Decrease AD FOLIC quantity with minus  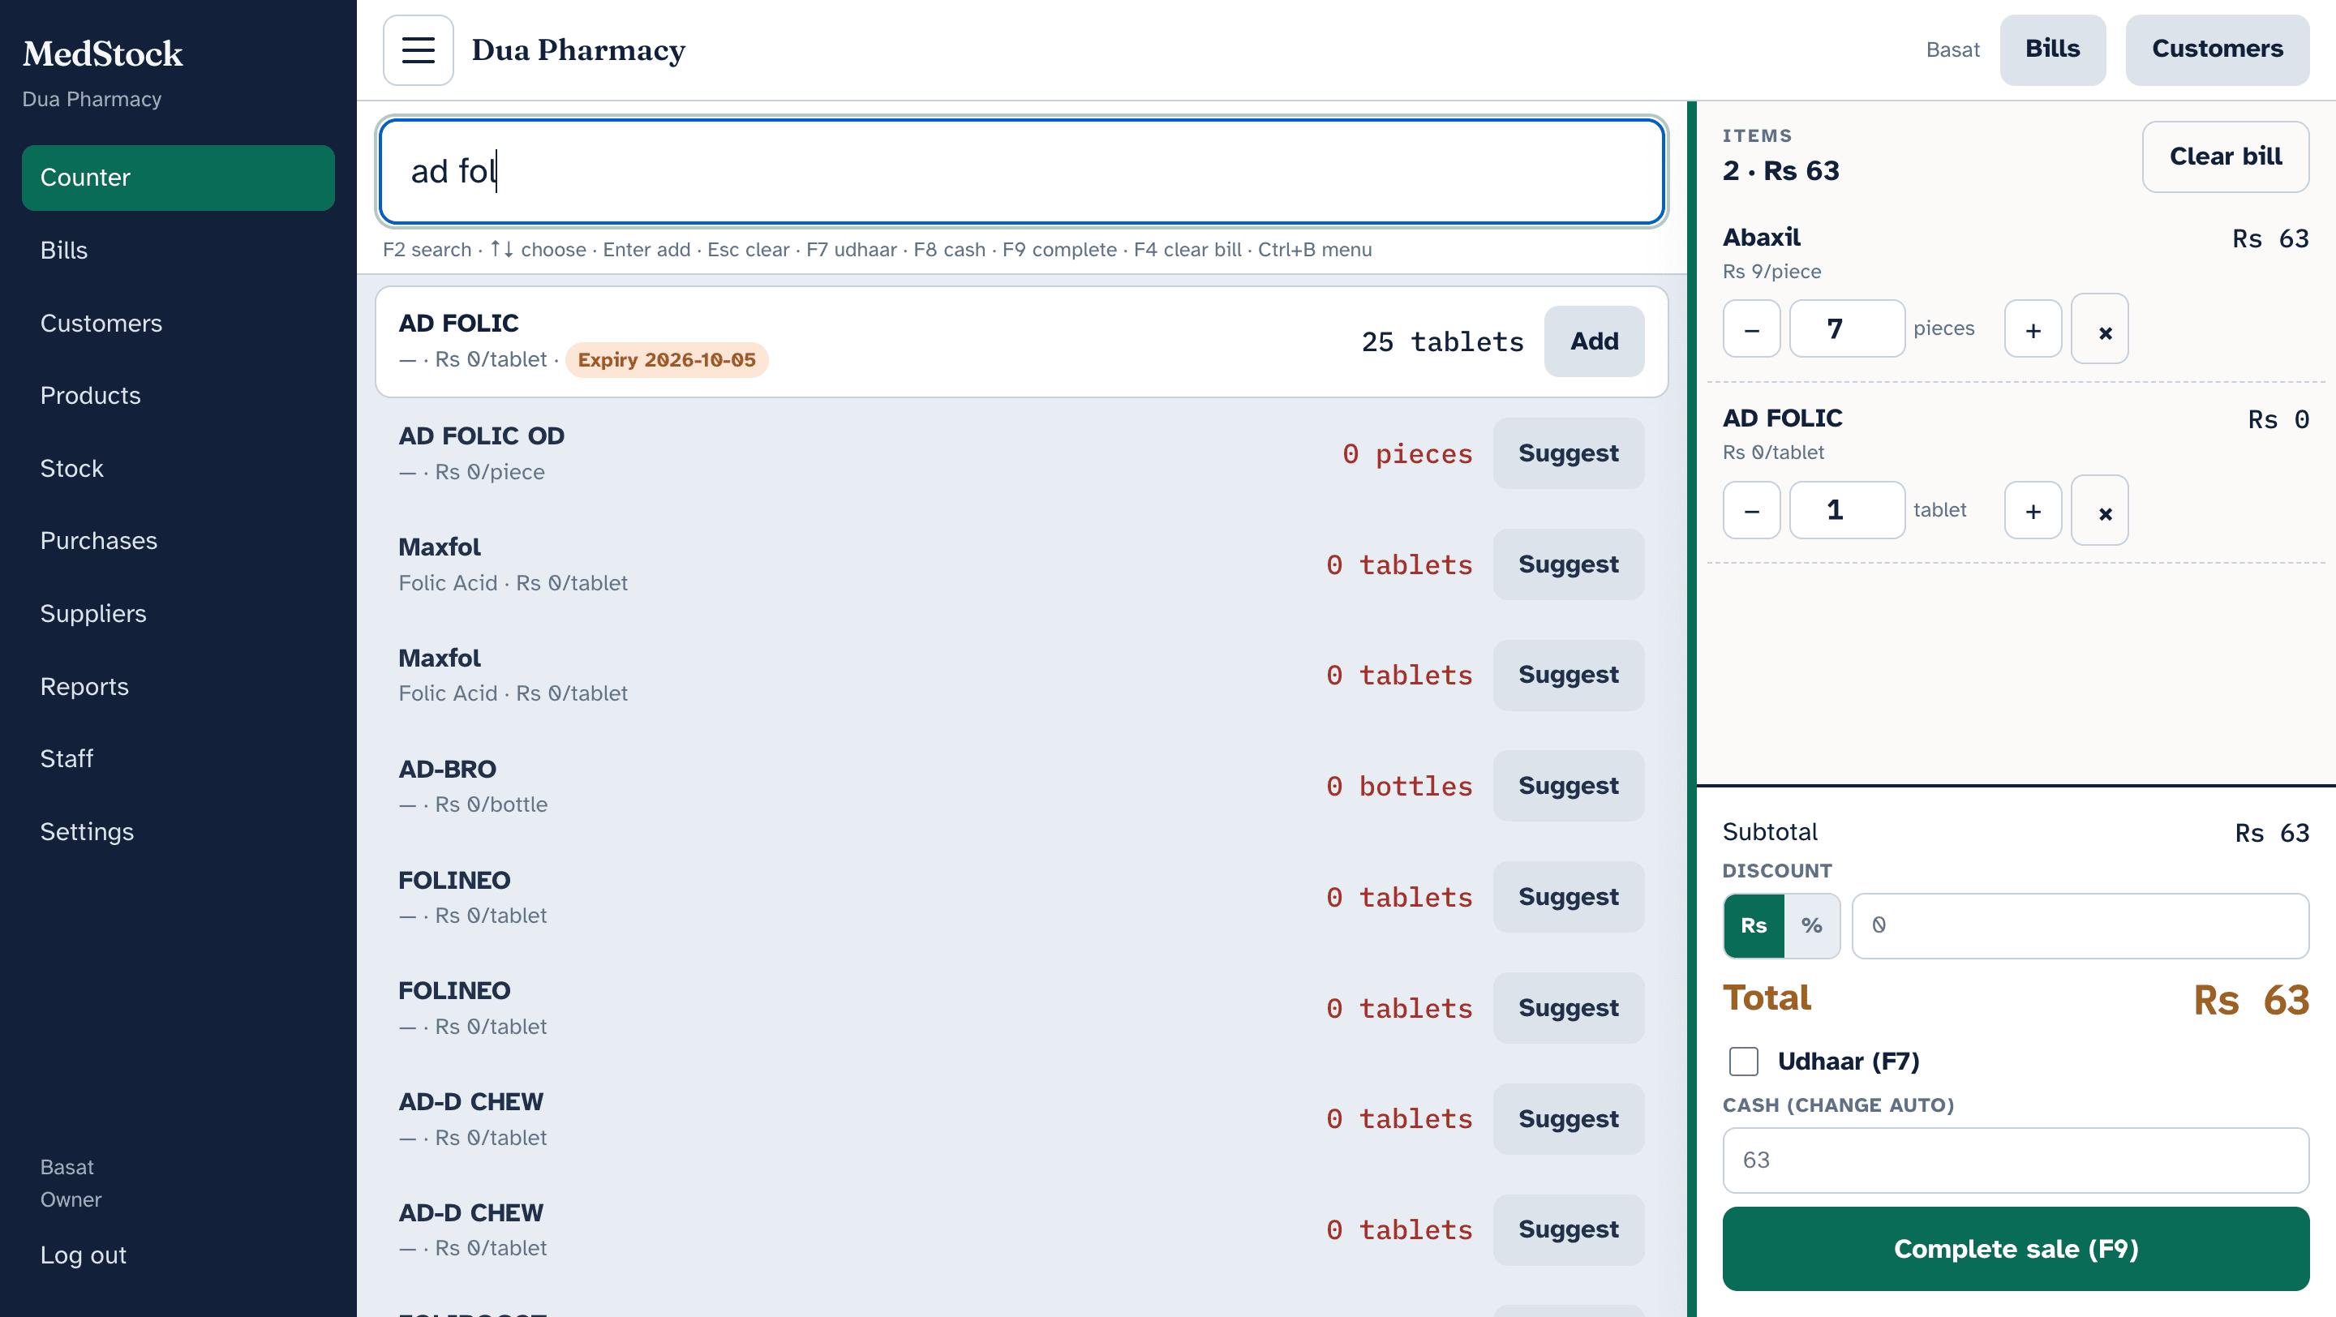pyautogui.click(x=1751, y=510)
